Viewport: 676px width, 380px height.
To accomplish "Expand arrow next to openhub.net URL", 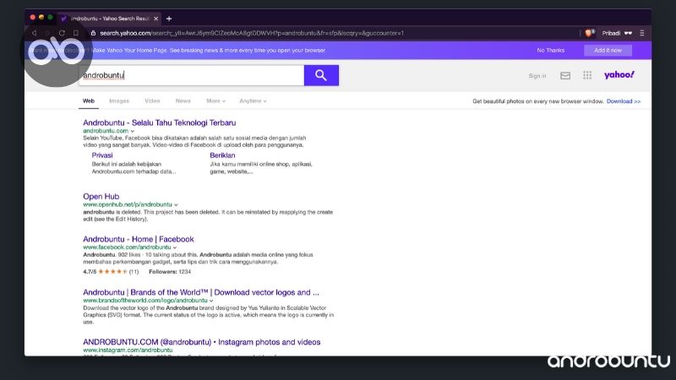I will (x=176, y=204).
